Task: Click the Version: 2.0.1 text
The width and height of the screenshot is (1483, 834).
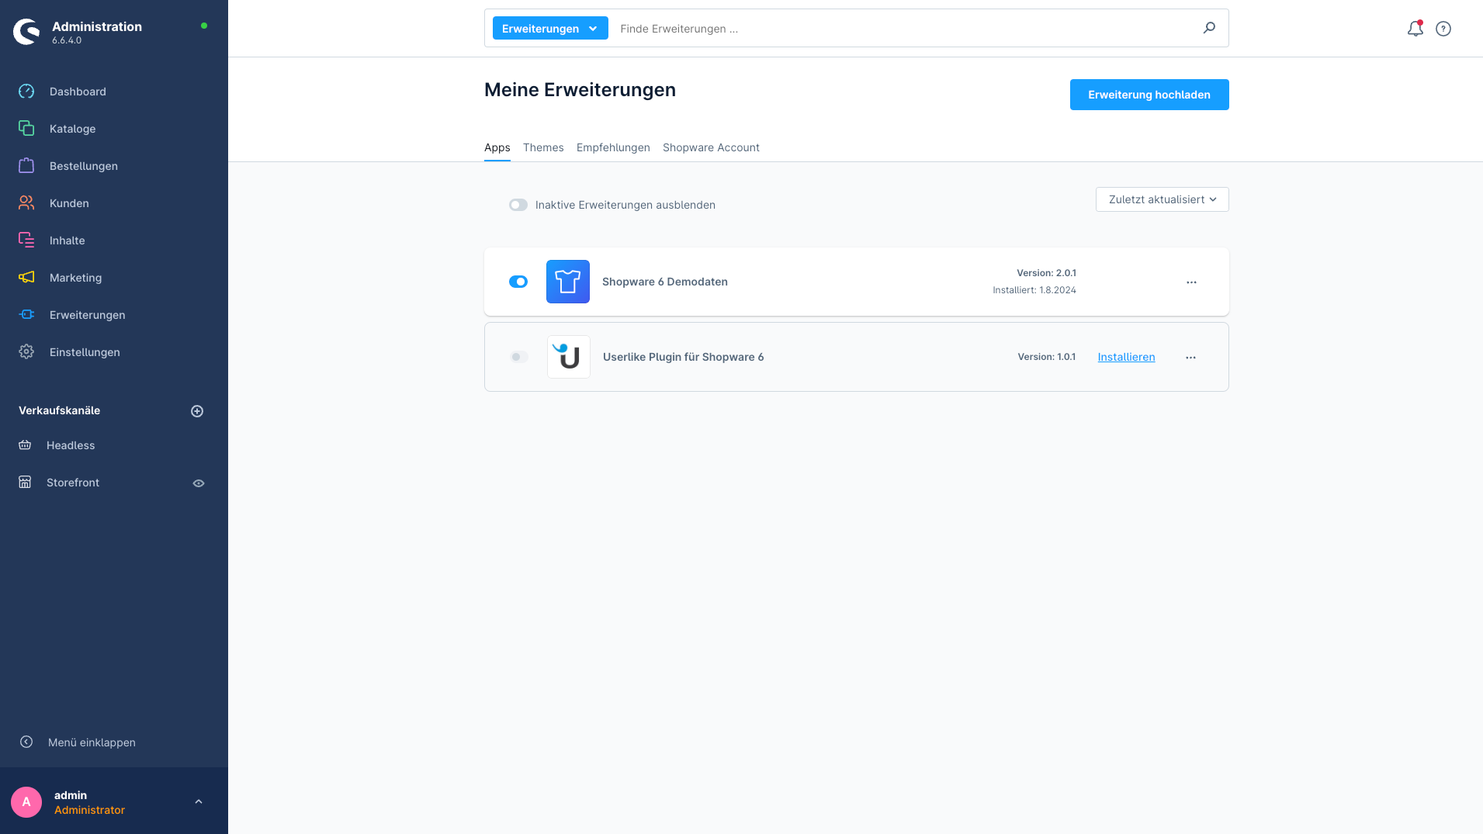Action: coord(1046,273)
